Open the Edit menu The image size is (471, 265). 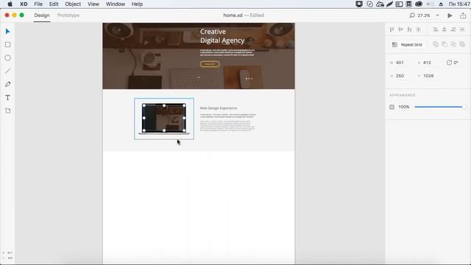coord(54,4)
